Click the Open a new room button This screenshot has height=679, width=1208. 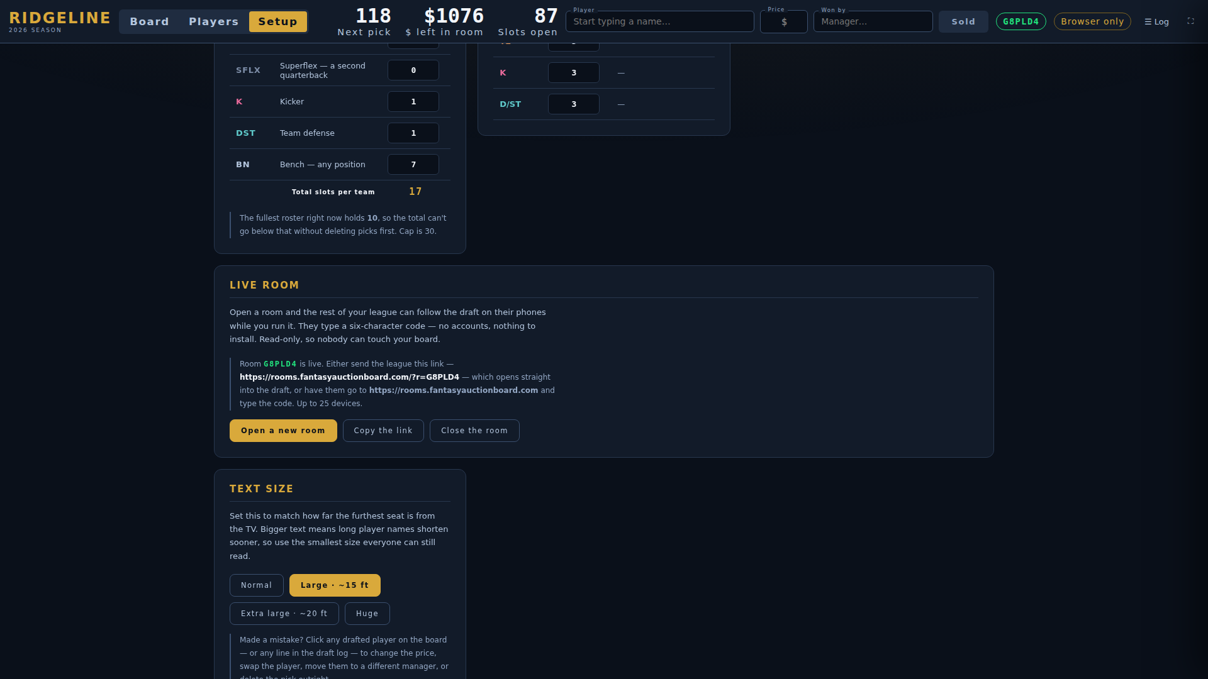click(283, 431)
